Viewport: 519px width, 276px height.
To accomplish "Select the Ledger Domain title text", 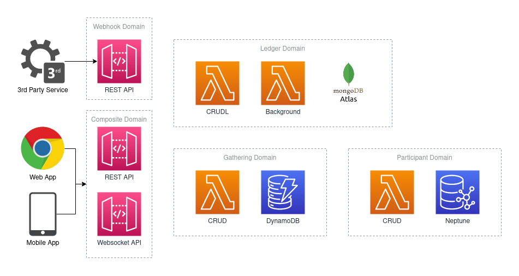I will (x=283, y=49).
